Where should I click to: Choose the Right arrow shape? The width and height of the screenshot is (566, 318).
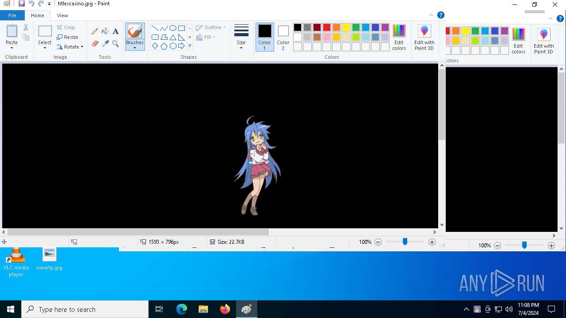[x=181, y=46]
